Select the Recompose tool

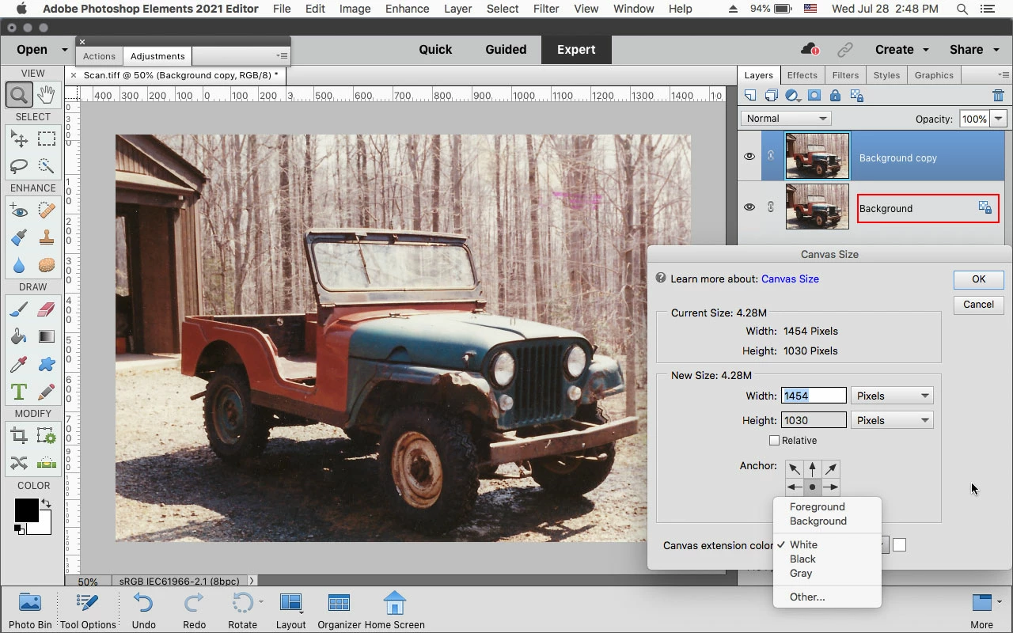[47, 436]
